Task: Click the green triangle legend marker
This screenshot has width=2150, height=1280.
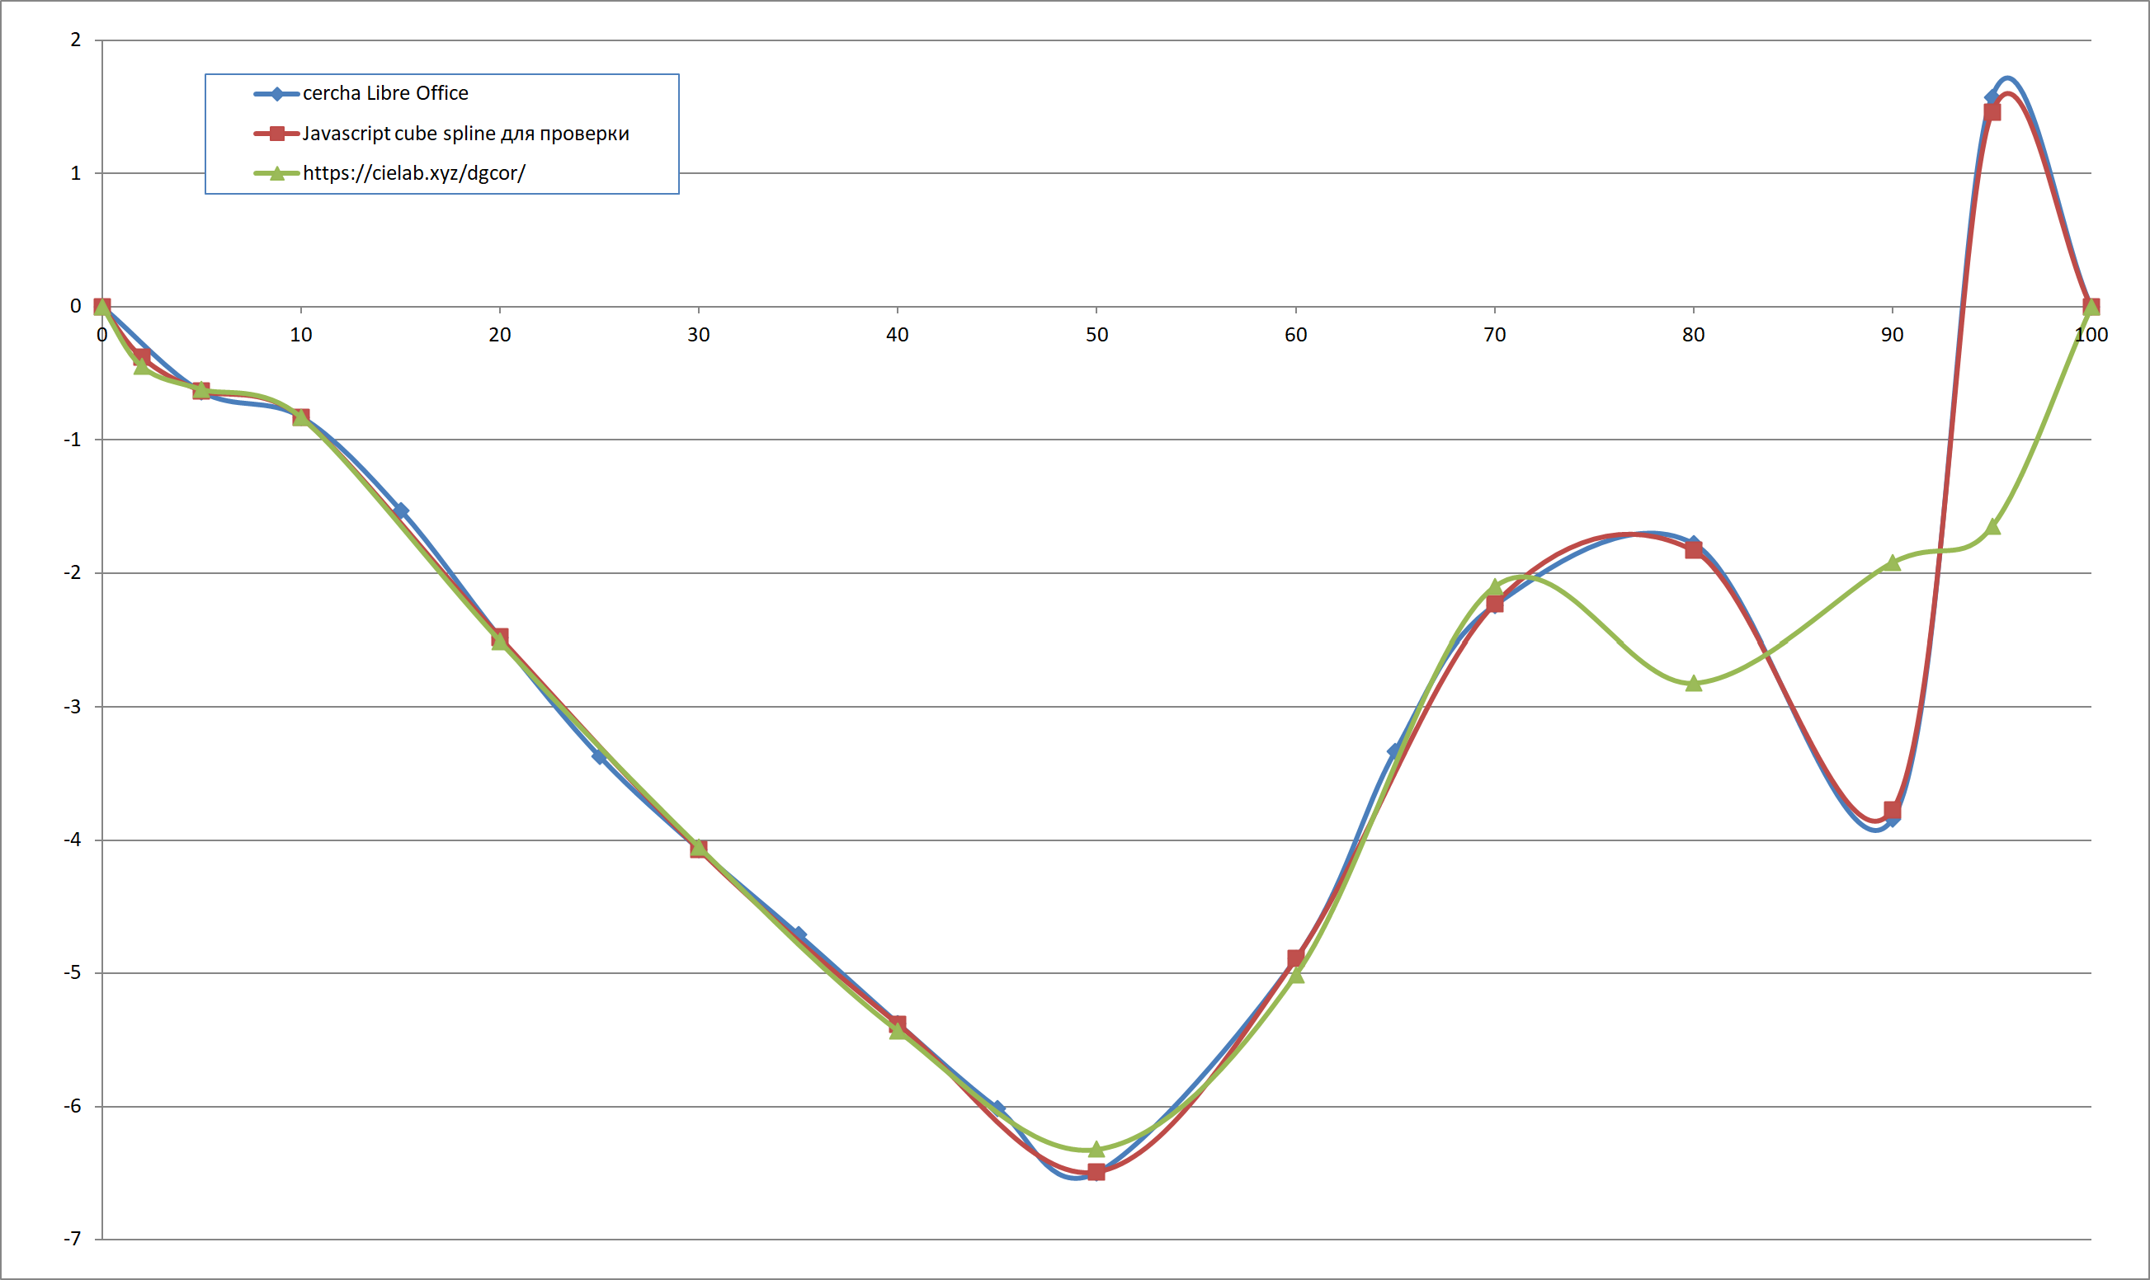Action: tap(277, 173)
